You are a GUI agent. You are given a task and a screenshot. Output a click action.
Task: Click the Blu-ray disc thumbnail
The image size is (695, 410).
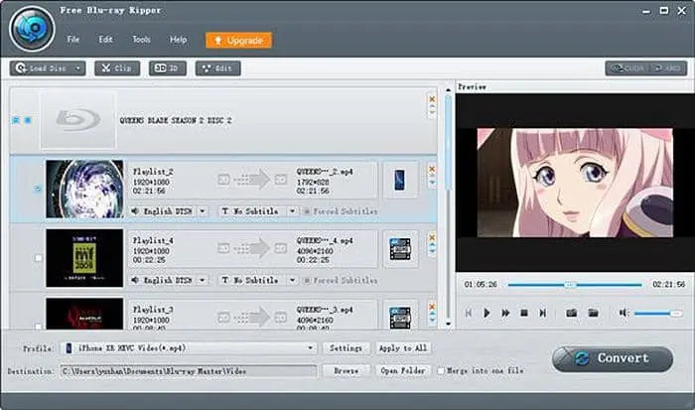(78, 120)
